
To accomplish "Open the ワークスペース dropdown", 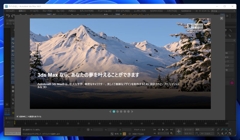I will coord(223,11).
